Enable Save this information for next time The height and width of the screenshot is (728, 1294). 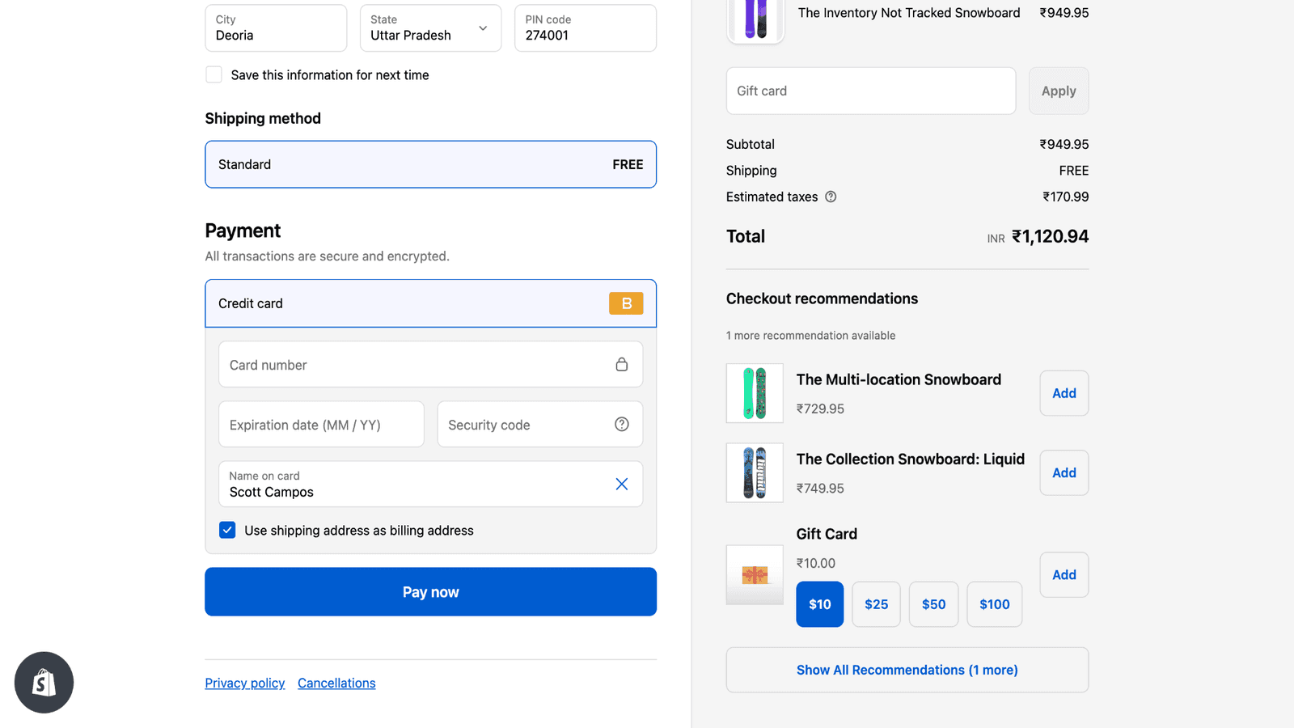pos(214,74)
